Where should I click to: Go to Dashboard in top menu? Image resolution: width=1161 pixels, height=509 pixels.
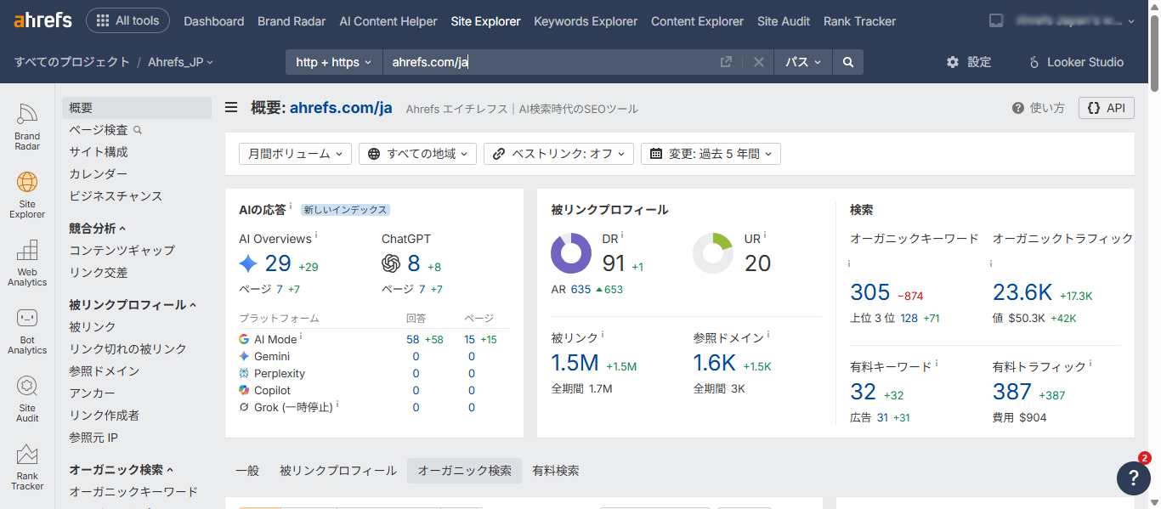[213, 21]
